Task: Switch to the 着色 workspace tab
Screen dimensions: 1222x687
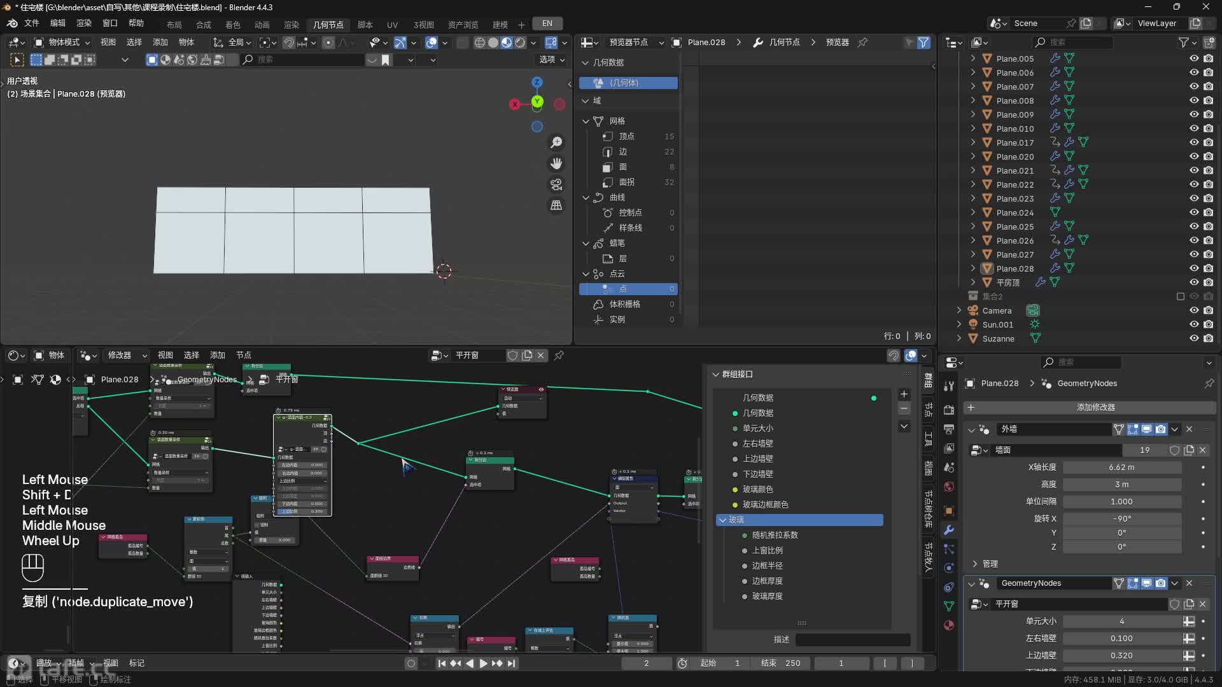Action: [x=233, y=25]
